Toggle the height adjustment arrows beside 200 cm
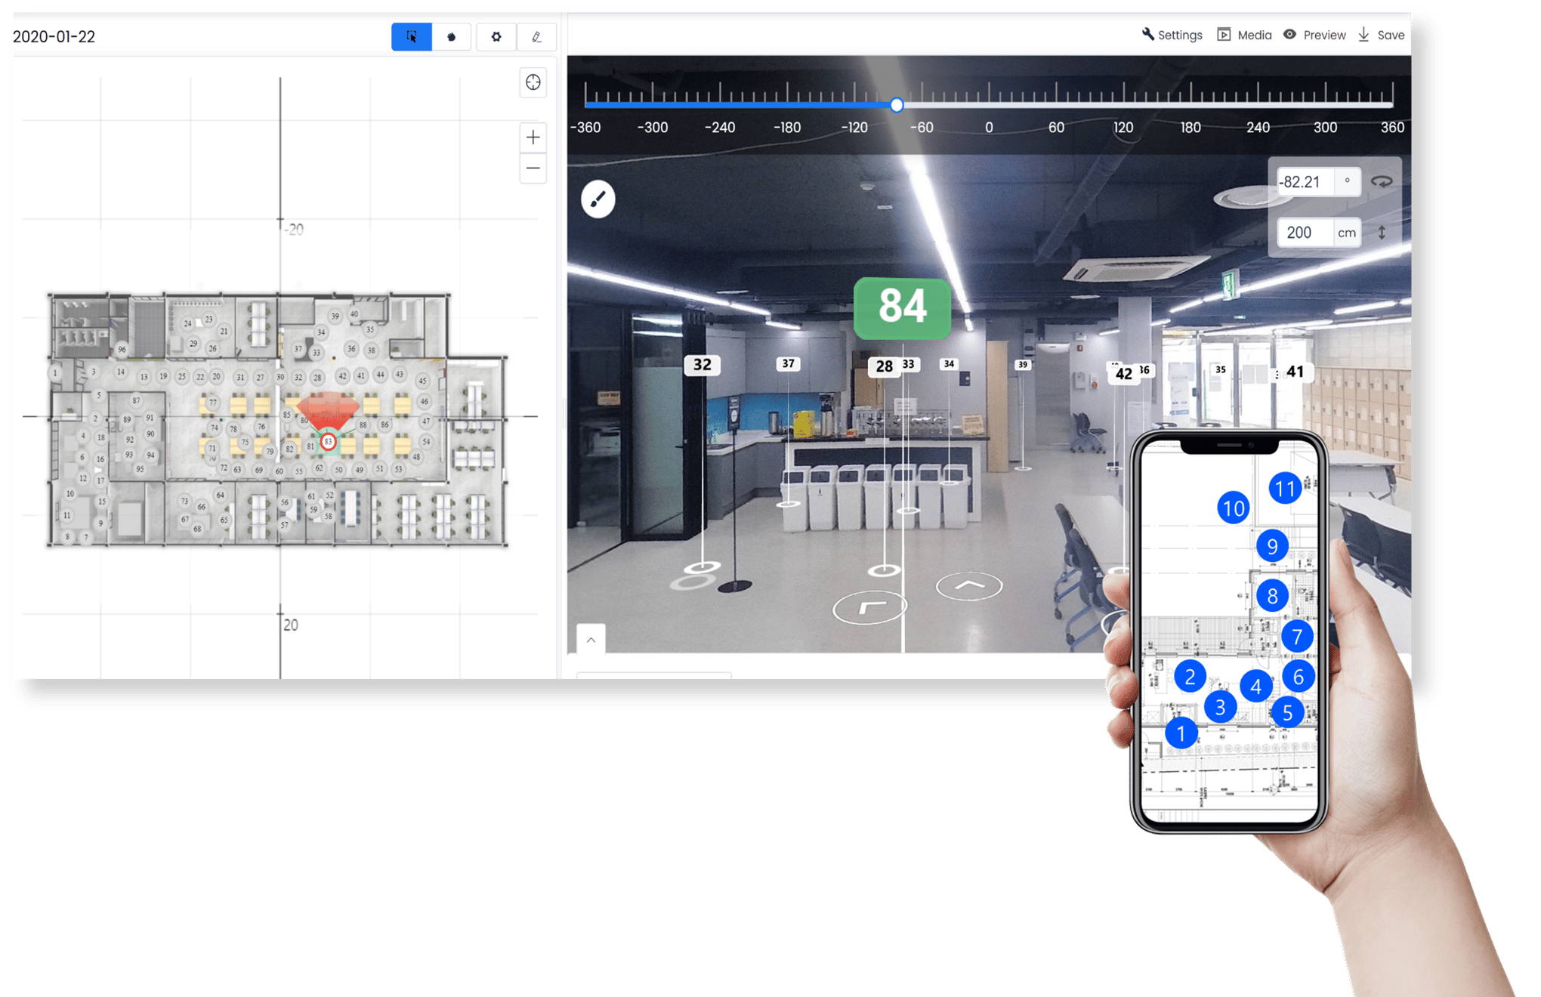The image size is (1541, 997). (1382, 233)
